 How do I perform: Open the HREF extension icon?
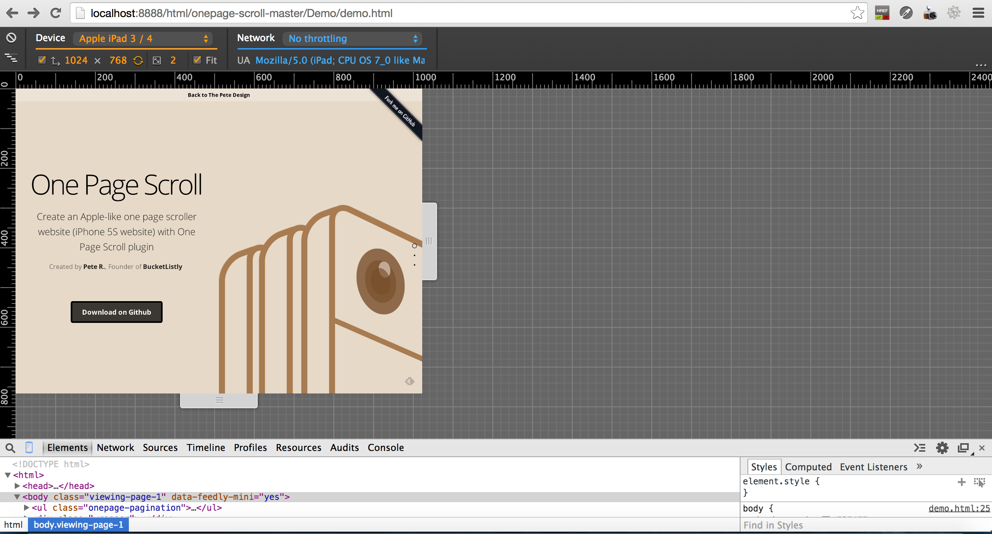tap(882, 13)
